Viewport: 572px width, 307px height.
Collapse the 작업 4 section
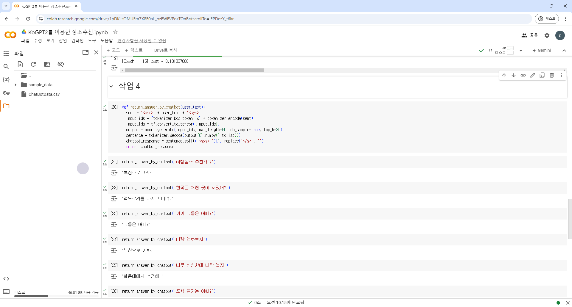tap(111, 86)
